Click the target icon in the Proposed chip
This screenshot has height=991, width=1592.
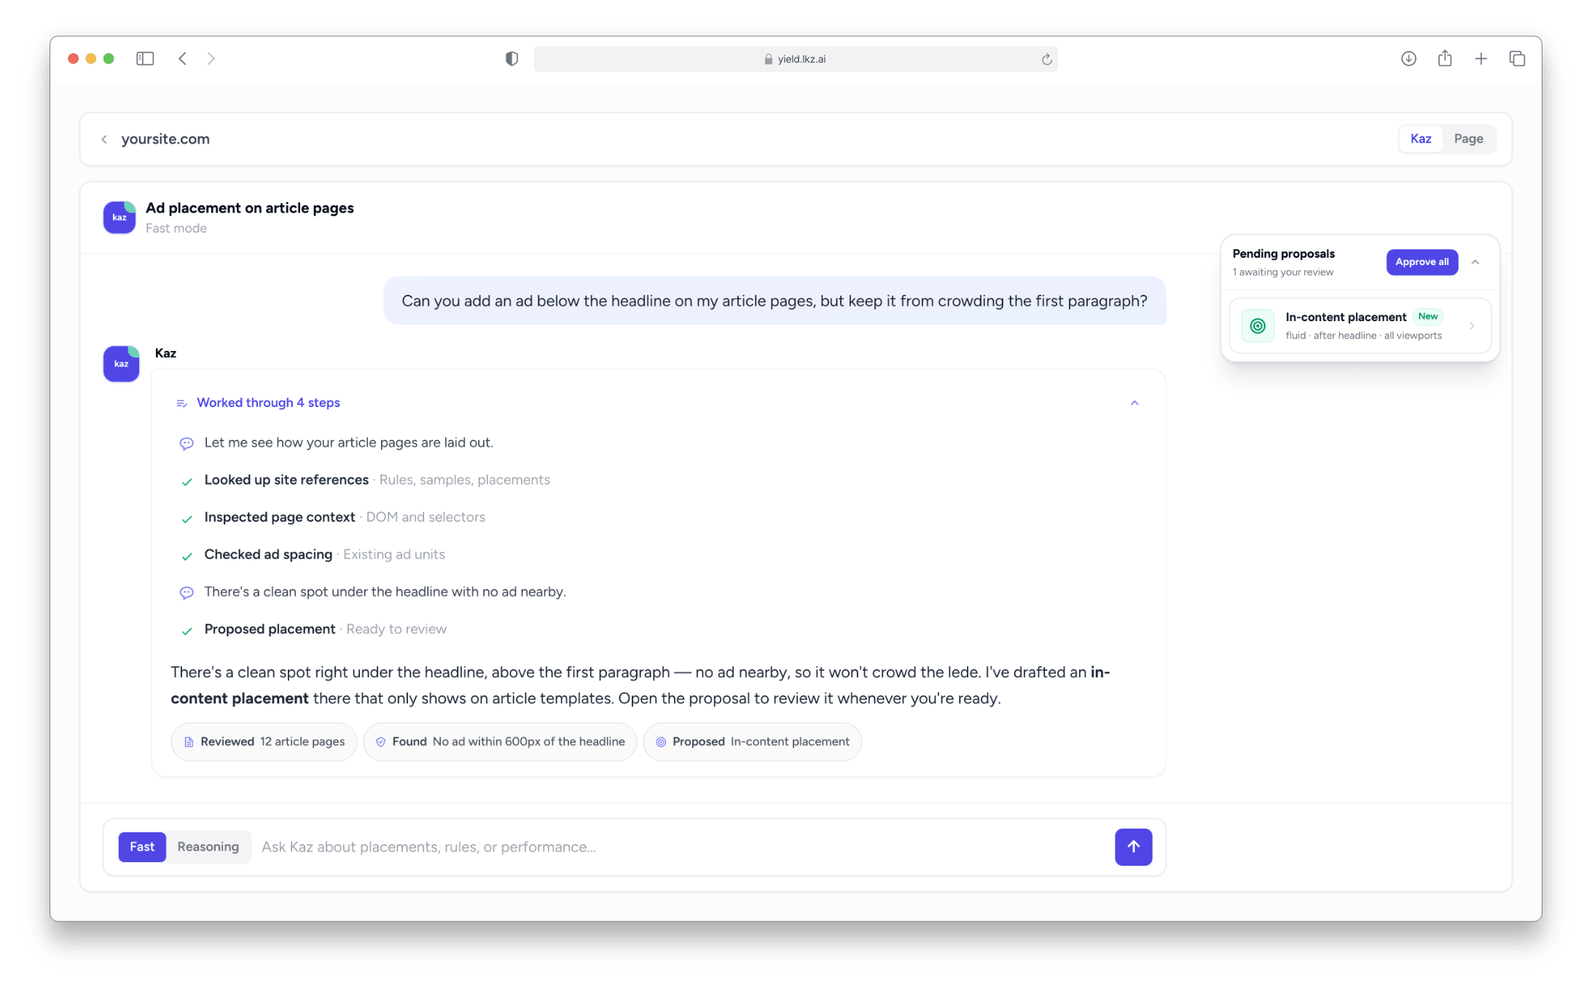[661, 742]
